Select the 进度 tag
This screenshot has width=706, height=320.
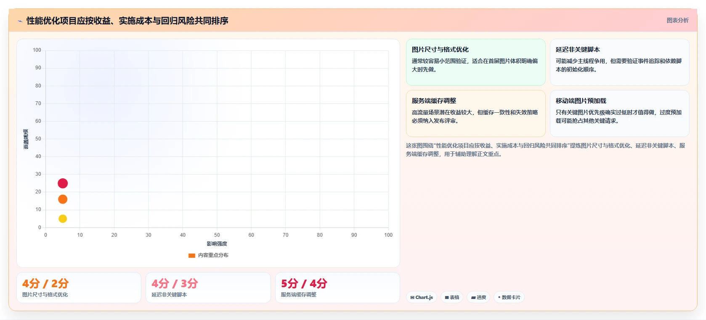tap(478, 297)
